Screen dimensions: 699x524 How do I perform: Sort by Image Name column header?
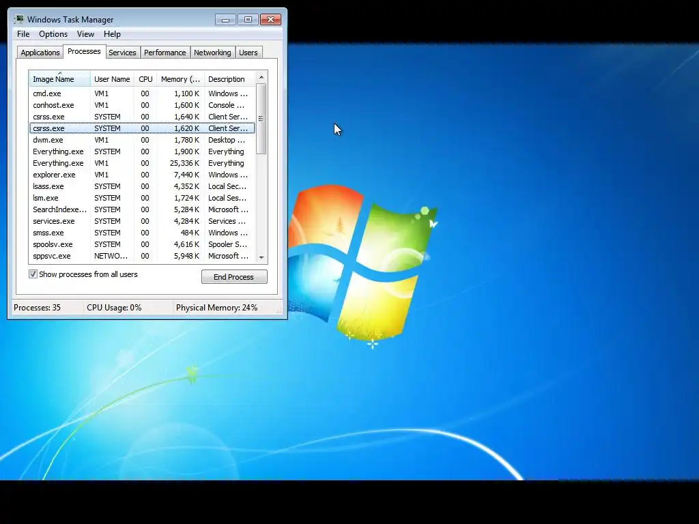(x=60, y=79)
